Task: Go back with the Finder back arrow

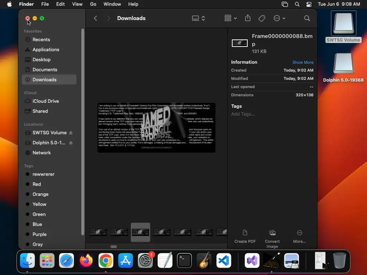Action: coord(95,18)
